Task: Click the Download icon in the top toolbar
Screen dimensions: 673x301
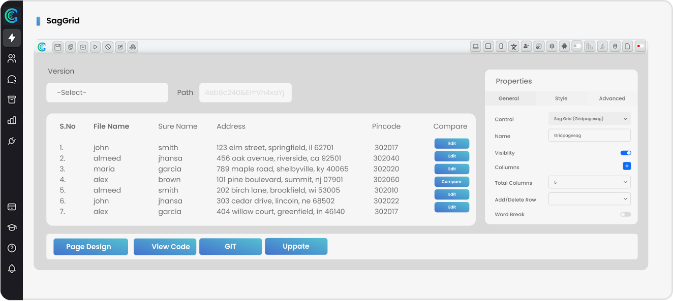Action: click(x=82, y=47)
